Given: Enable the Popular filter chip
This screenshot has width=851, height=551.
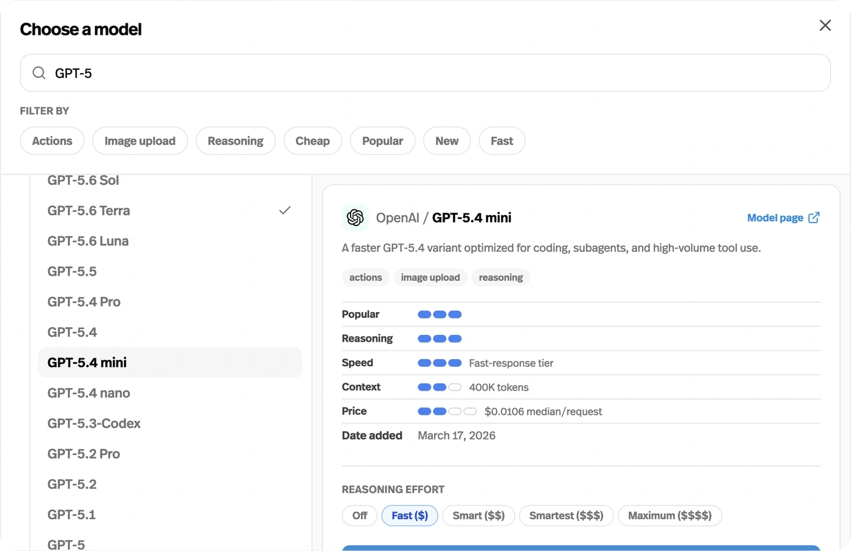Looking at the screenshot, I should tap(382, 141).
